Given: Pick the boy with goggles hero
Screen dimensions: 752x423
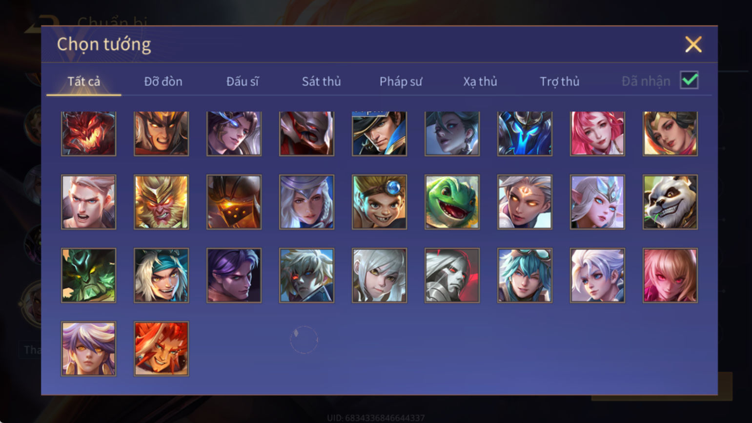Looking at the screenshot, I should click(x=379, y=202).
